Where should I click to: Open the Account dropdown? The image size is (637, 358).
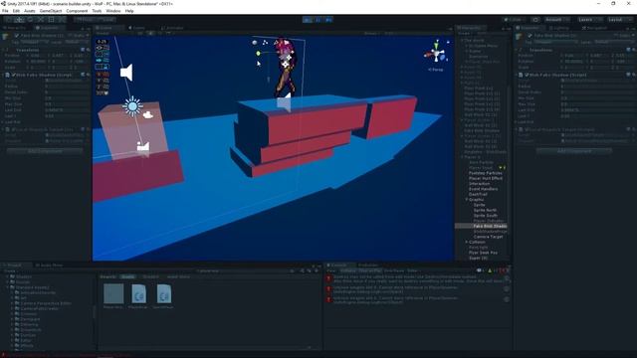coord(556,20)
